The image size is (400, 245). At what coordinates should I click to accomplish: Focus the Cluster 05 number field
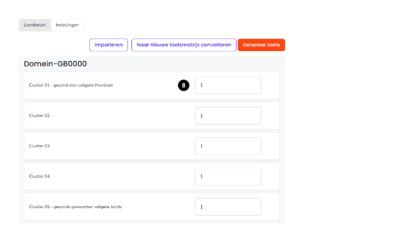228,206
